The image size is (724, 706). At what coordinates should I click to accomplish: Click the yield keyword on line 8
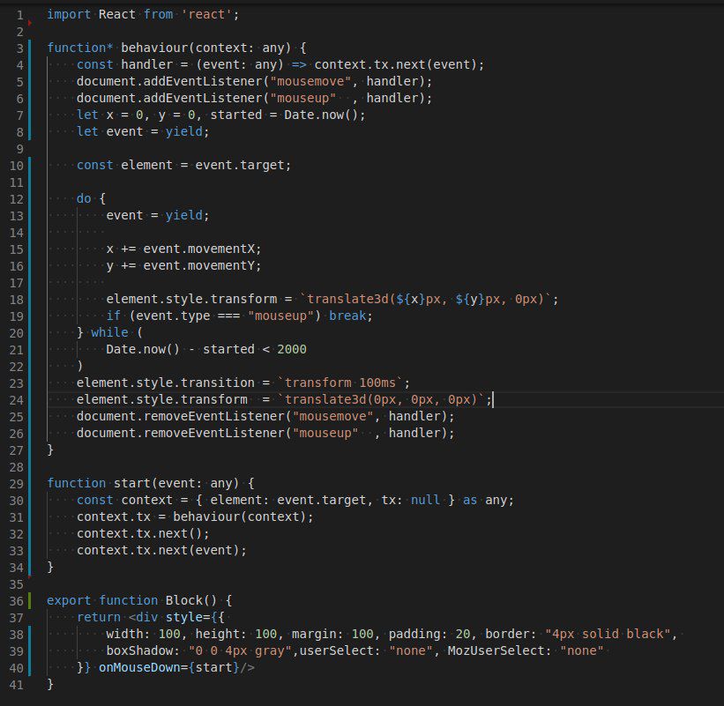pyautogui.click(x=183, y=132)
